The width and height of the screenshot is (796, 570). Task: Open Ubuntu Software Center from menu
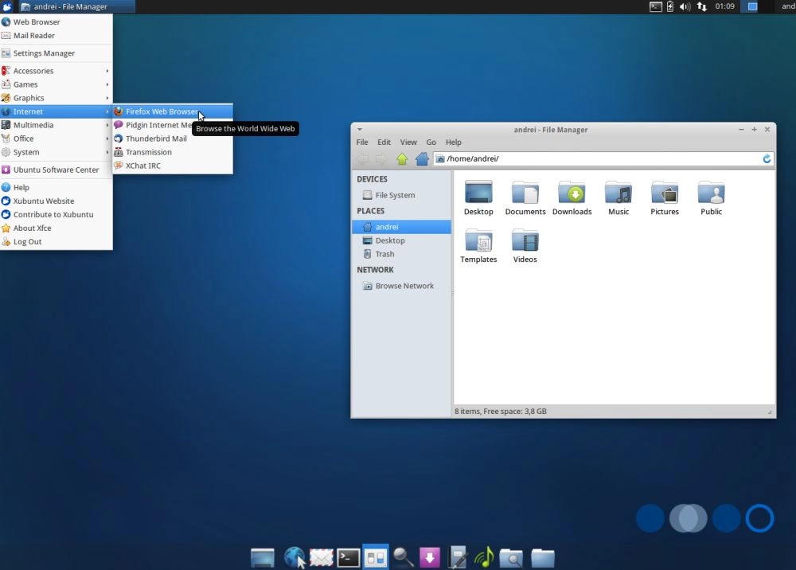coord(56,170)
